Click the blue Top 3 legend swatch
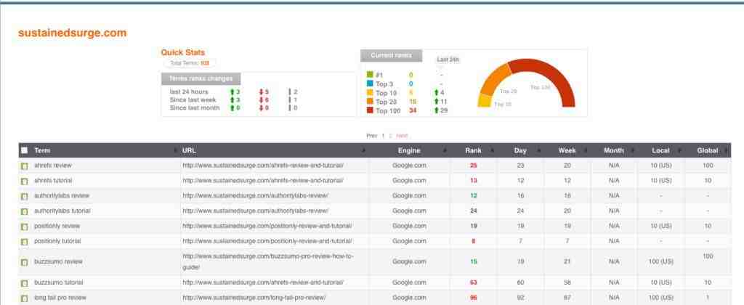The image size is (744, 305). click(x=370, y=84)
